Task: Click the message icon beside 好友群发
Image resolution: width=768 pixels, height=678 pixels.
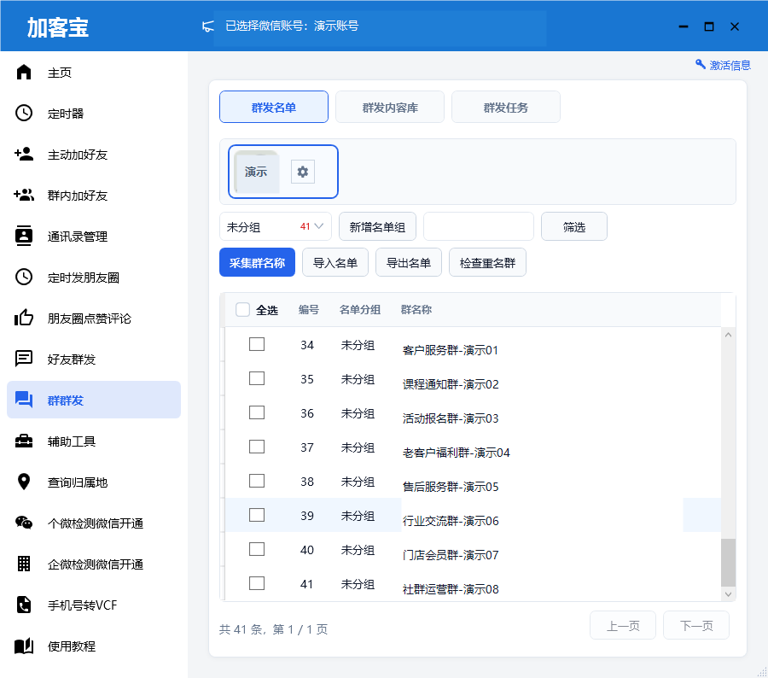Action: [24, 359]
